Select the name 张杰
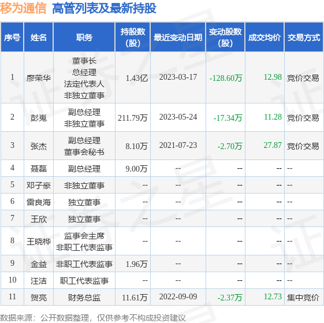Image resolution: width=324 pixels, height=323 pixels. coord(39,146)
